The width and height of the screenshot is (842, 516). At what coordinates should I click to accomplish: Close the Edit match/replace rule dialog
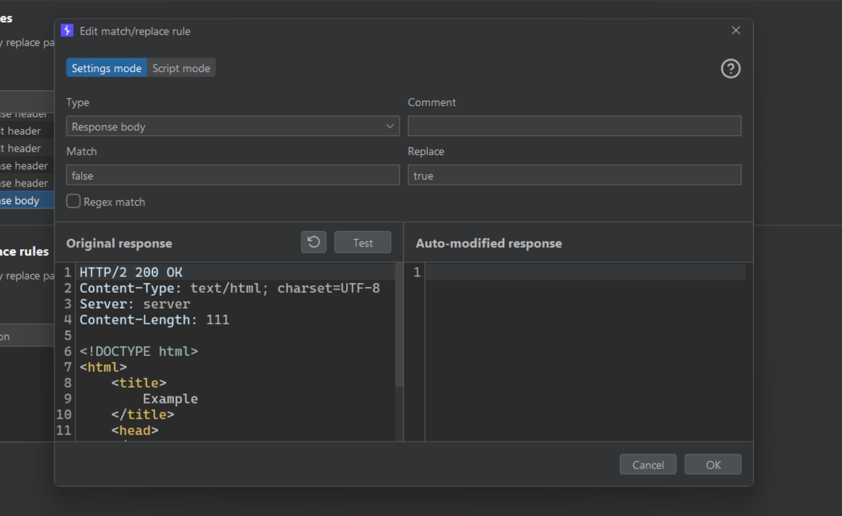736,30
